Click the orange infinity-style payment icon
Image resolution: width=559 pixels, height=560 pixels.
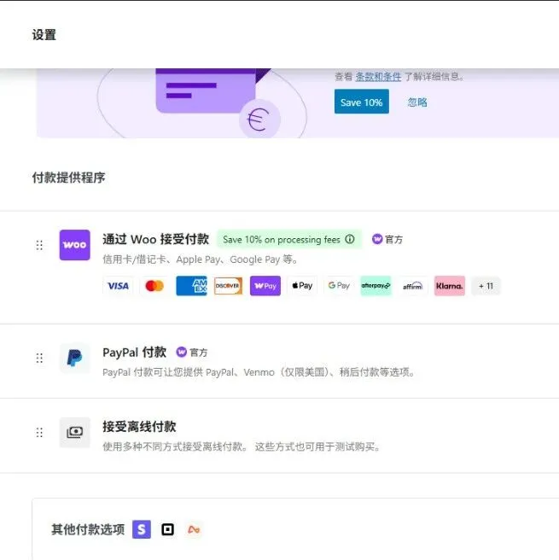tap(194, 529)
